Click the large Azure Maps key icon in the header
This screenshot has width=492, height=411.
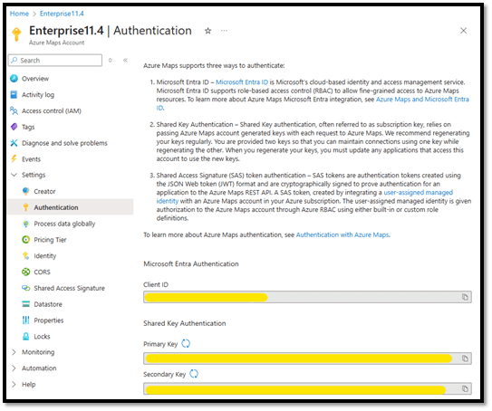16,33
